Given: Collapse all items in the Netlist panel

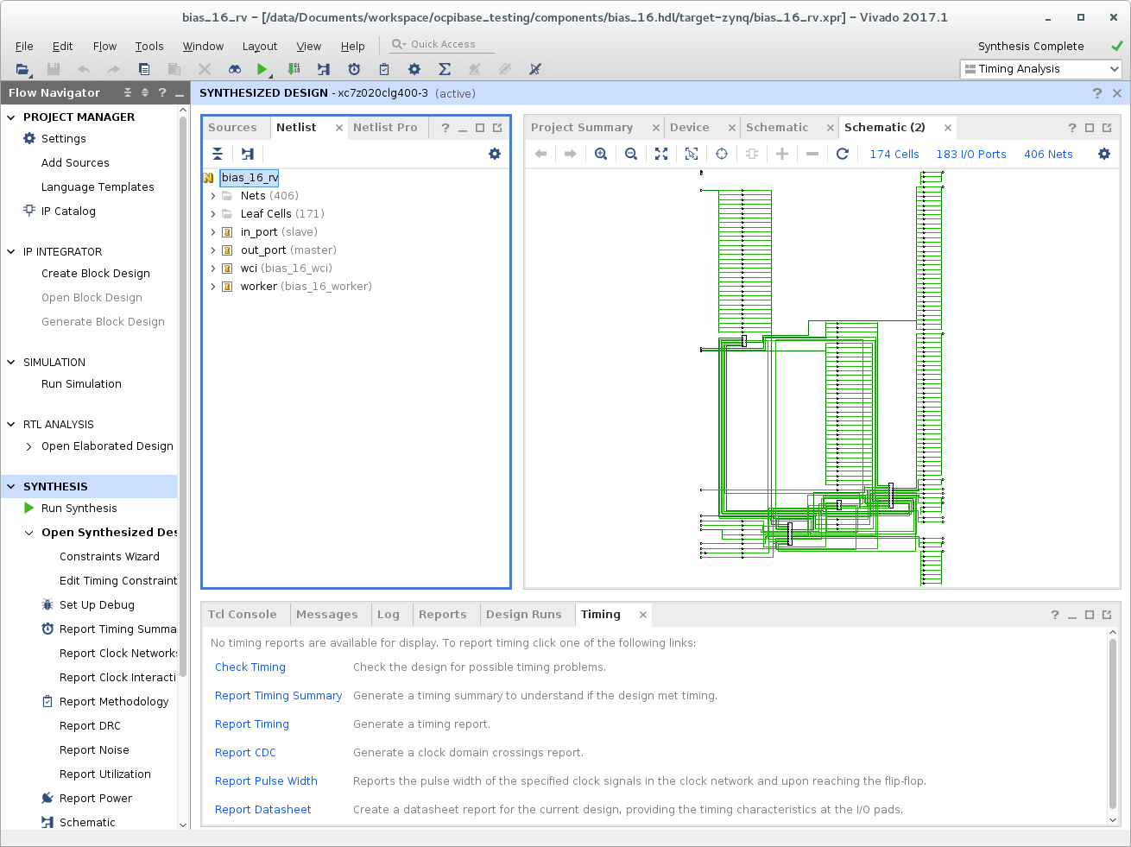Looking at the screenshot, I should coord(218,154).
